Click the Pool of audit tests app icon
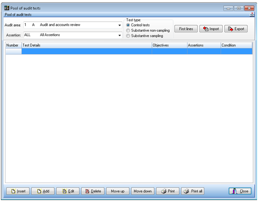The width and height of the screenshot is (259, 202). (x=7, y=8)
